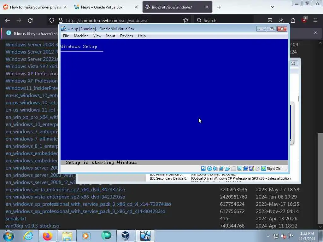Click IDE Secondary Device 0 label in VirtualBox Manager
The width and height of the screenshot is (323, 242).
coord(168,178)
